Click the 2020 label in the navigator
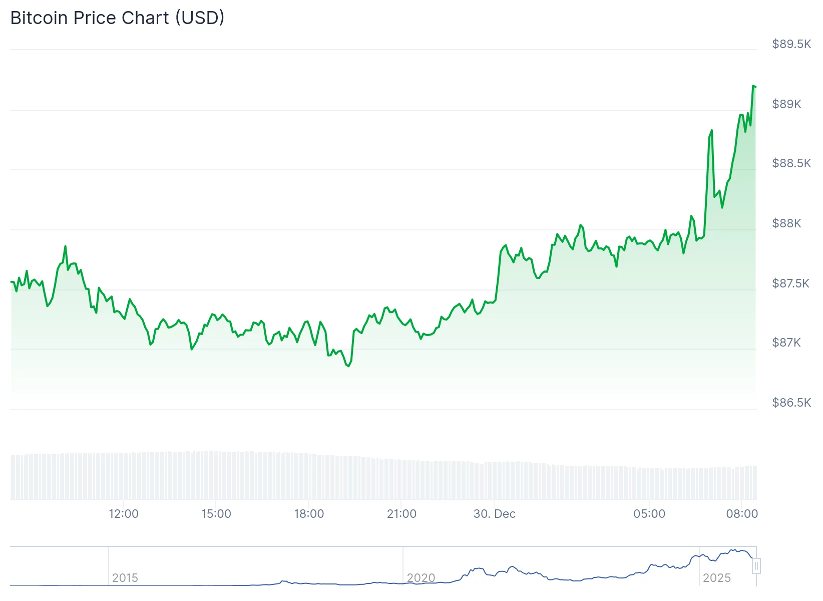 421,577
